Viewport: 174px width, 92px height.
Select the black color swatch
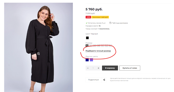pyautogui.click(x=87, y=38)
